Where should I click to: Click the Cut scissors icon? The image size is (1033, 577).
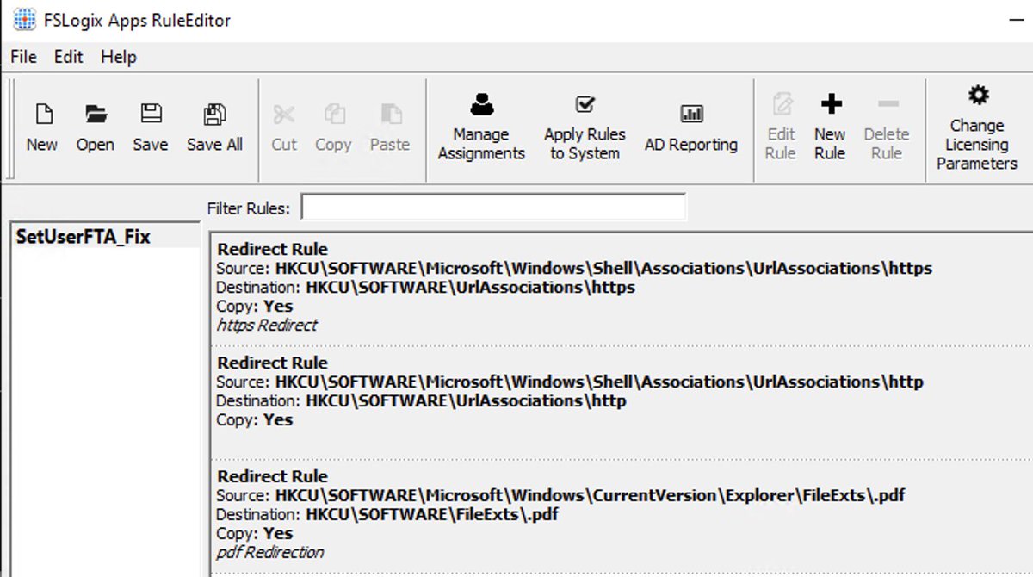(284, 114)
